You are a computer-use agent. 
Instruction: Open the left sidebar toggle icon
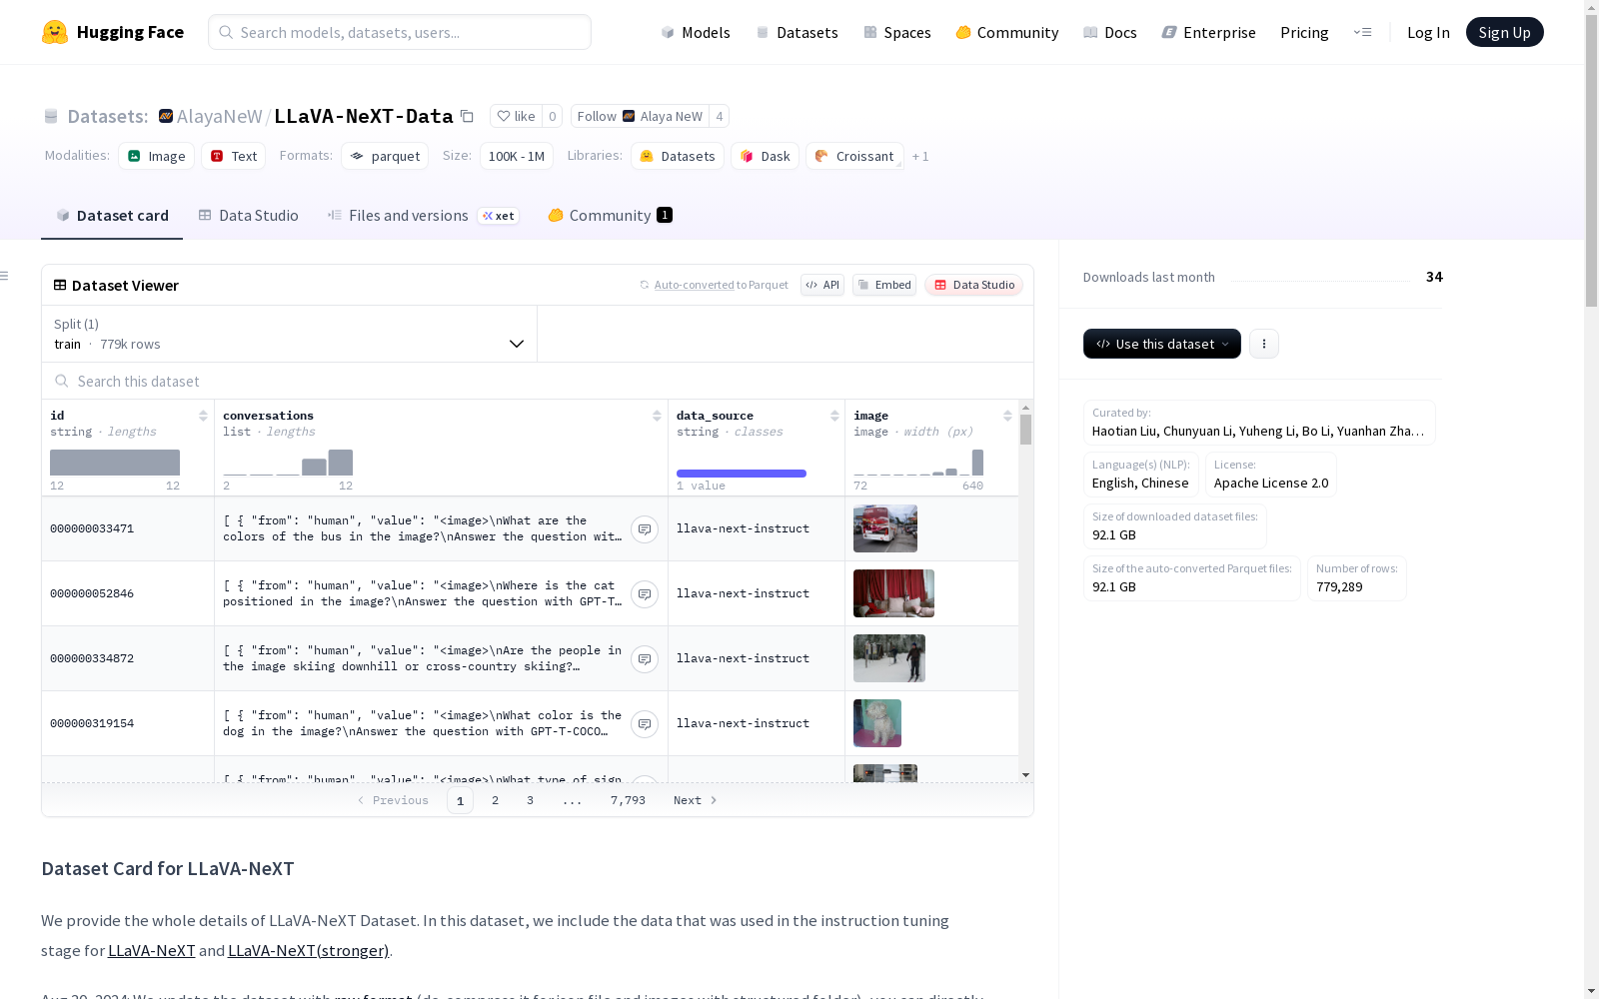click(x=5, y=276)
